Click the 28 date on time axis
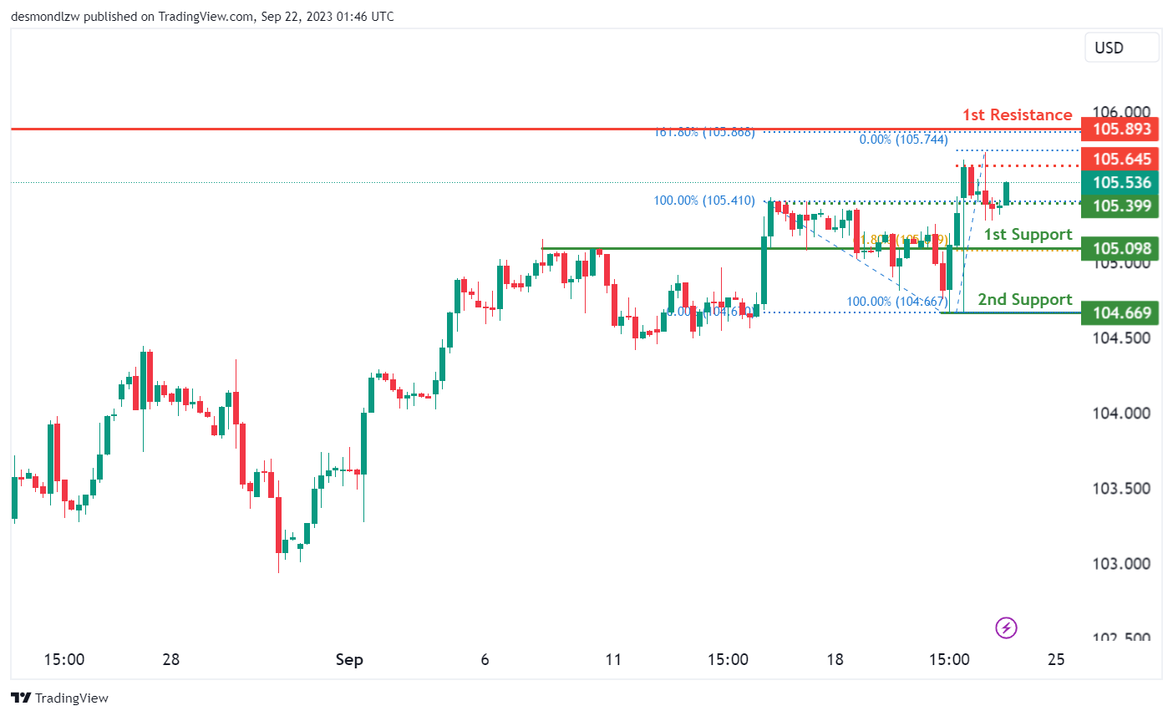Image resolution: width=1173 pixels, height=716 pixels. [x=171, y=659]
